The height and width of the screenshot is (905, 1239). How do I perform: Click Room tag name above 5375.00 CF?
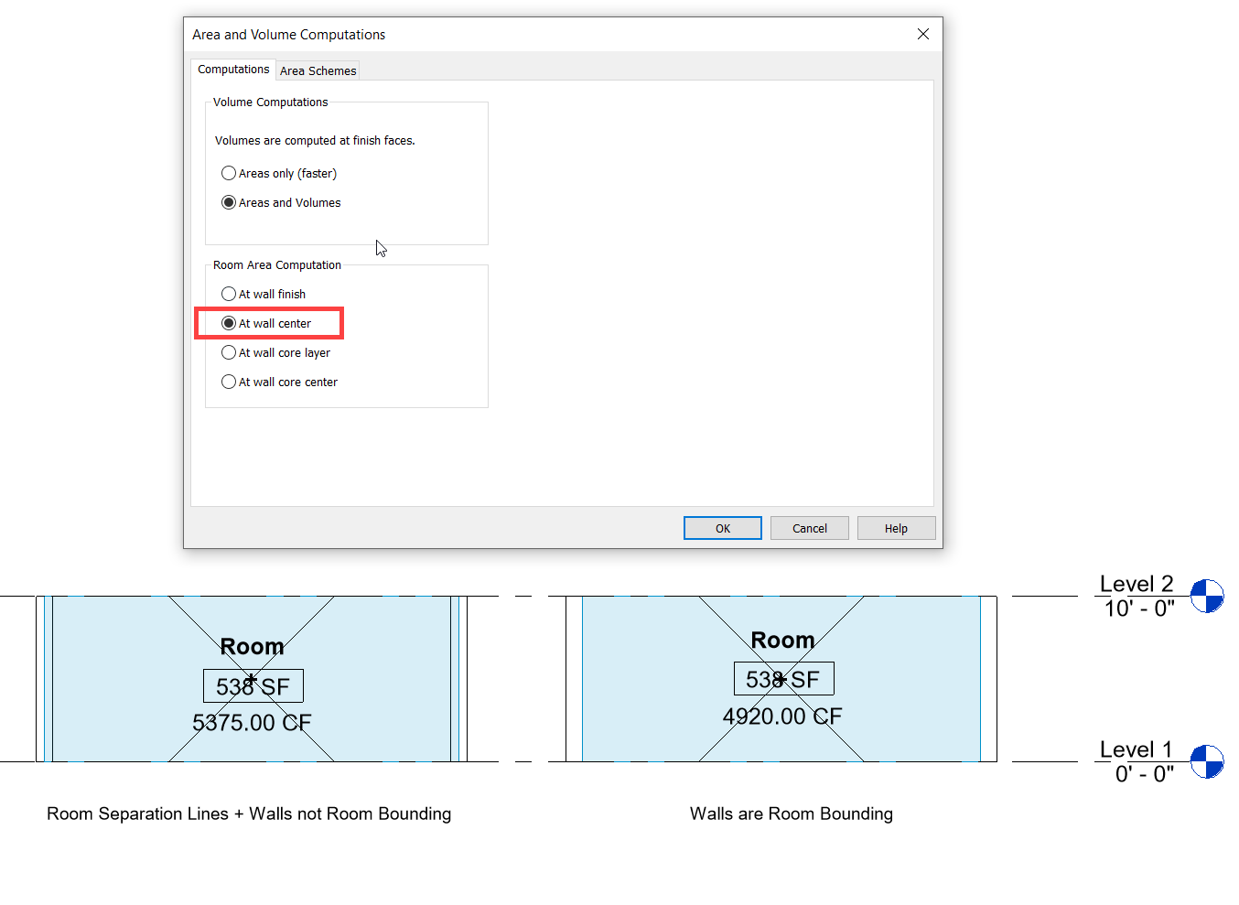pyautogui.click(x=252, y=647)
